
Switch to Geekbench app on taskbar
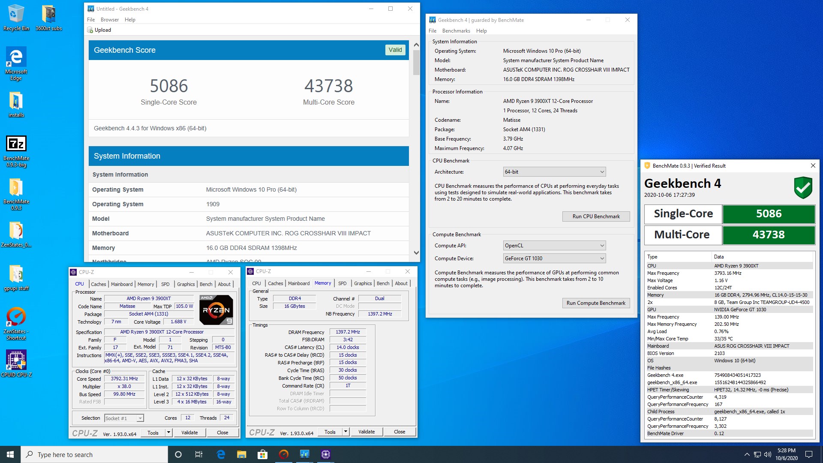pyautogui.click(x=304, y=454)
